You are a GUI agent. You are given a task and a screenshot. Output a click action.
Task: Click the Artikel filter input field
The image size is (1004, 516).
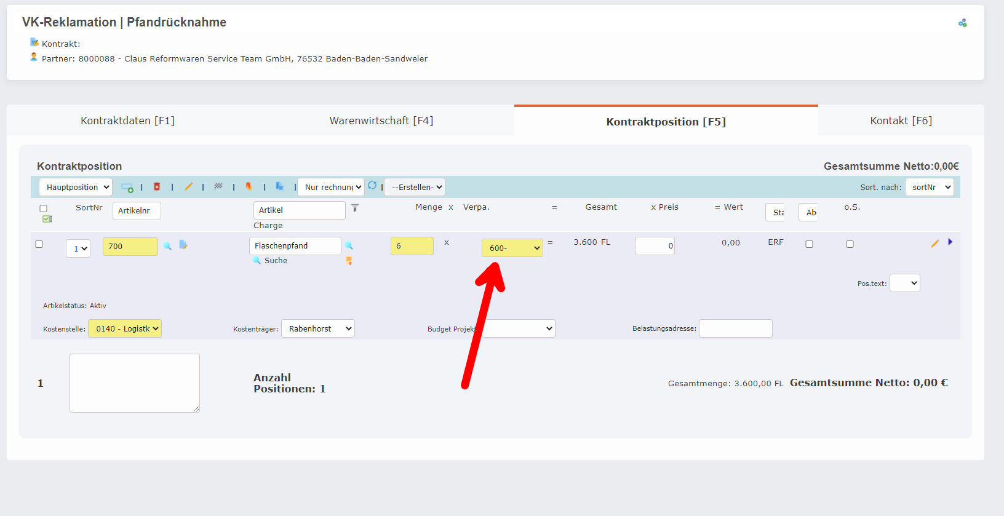300,210
